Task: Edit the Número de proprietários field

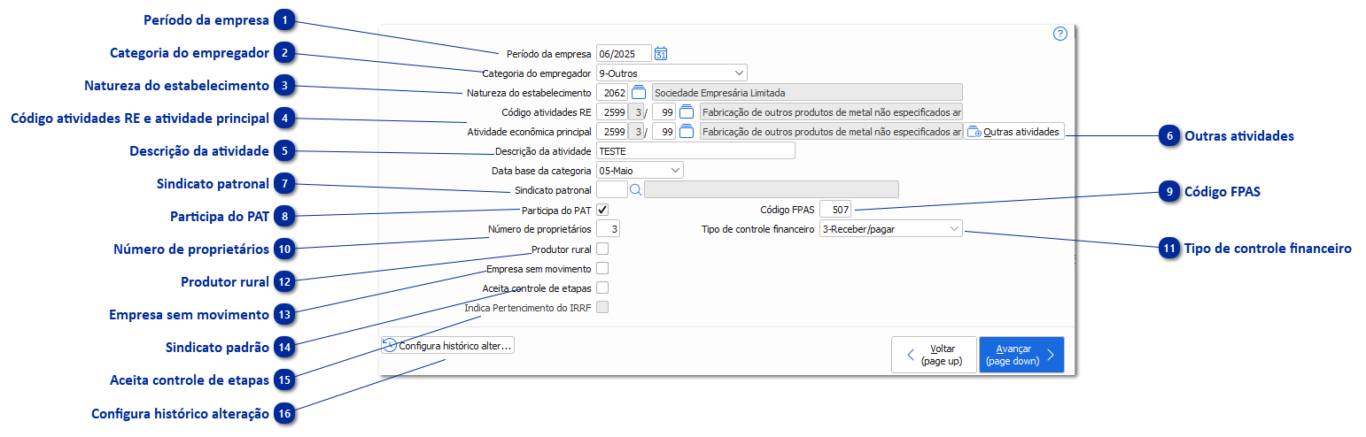Action: pos(608,229)
